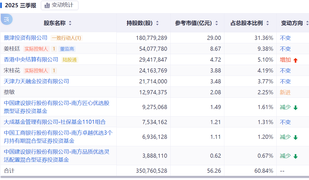Click percentage 31.36%
Viewport: 309px width, 180px height.
pyautogui.click(x=264, y=38)
